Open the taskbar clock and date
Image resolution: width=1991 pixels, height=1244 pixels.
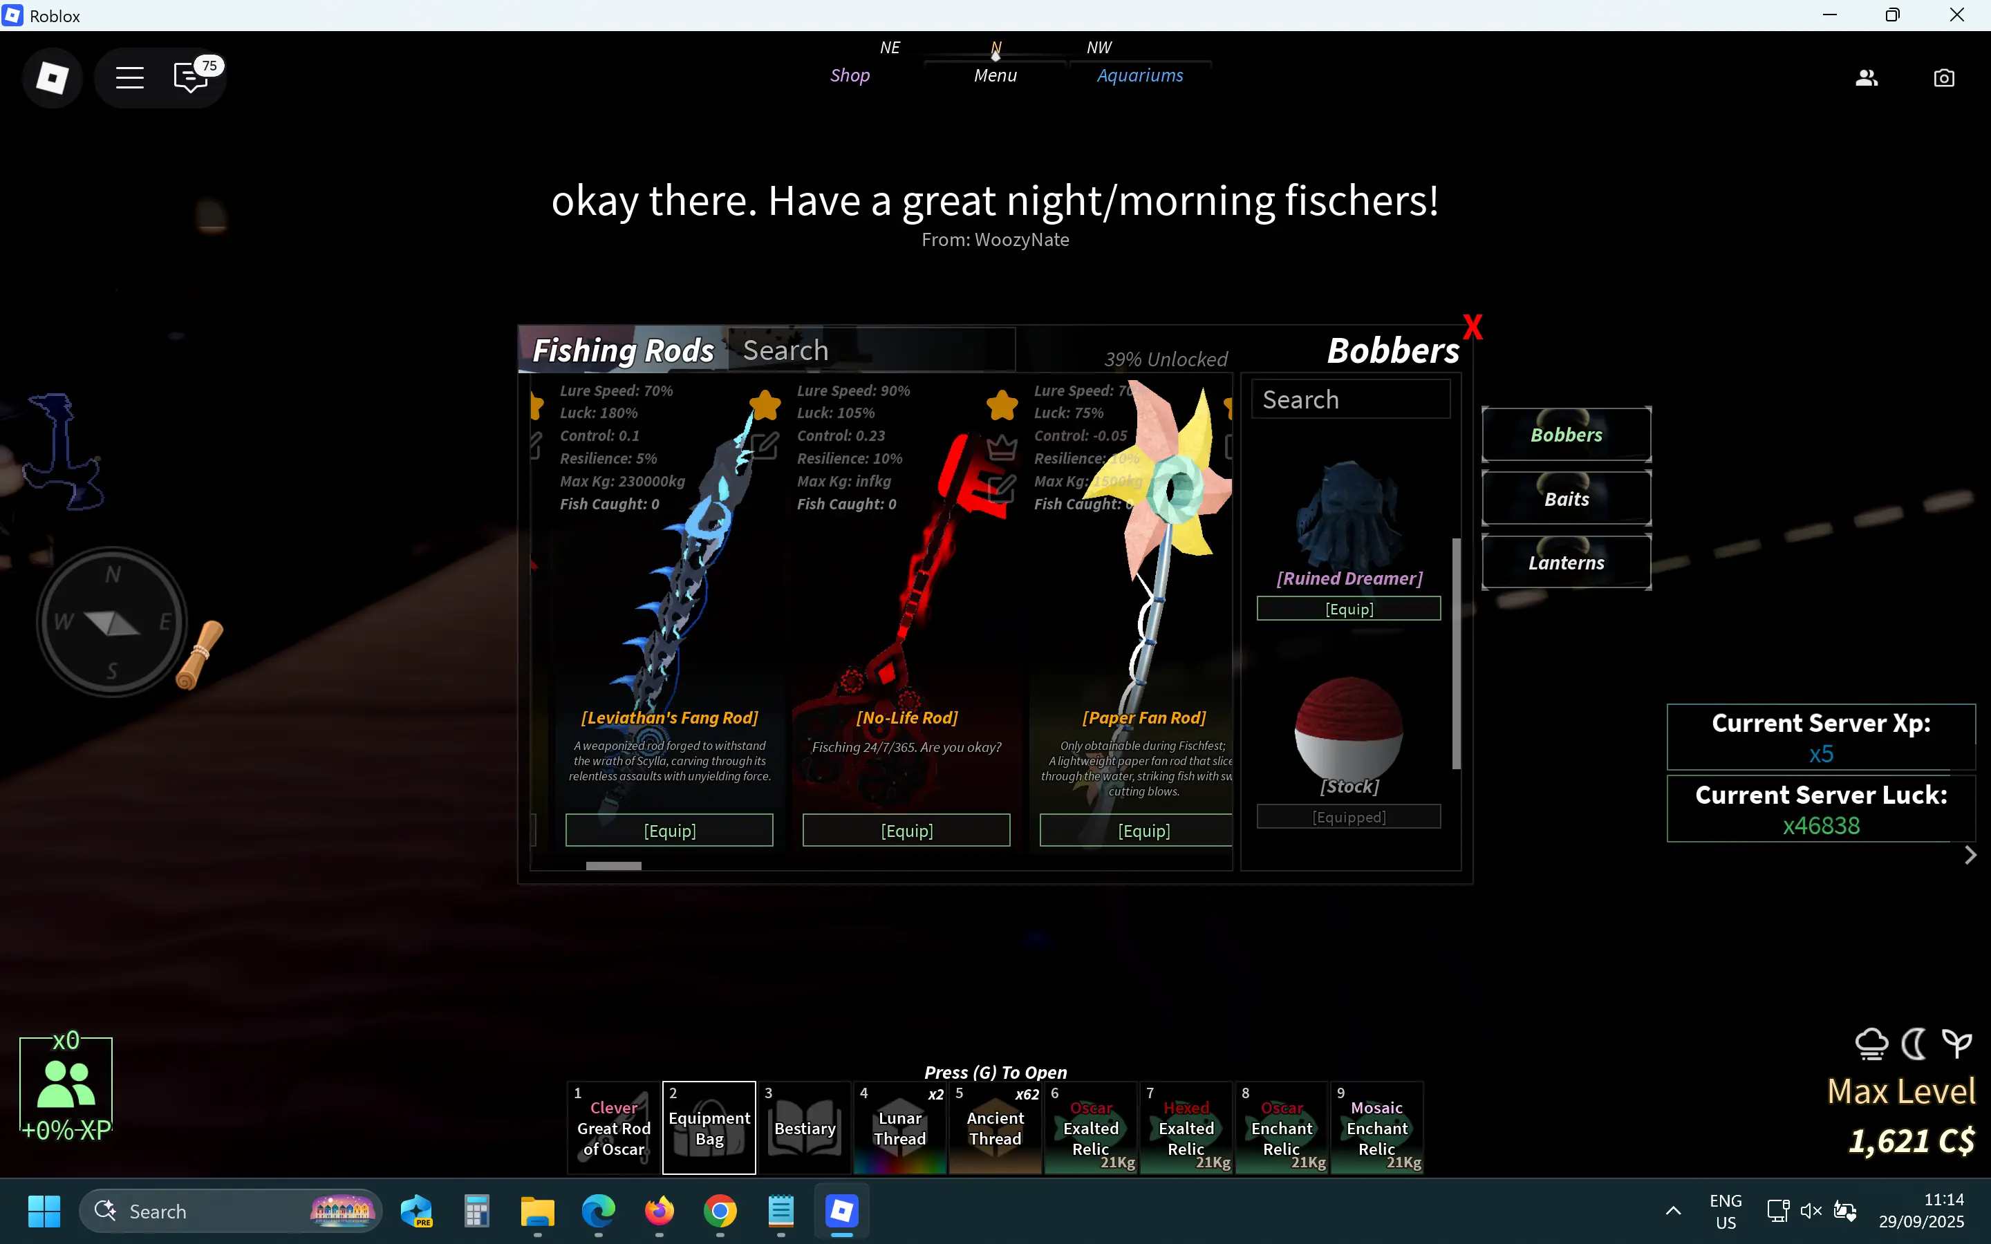[x=1921, y=1211]
